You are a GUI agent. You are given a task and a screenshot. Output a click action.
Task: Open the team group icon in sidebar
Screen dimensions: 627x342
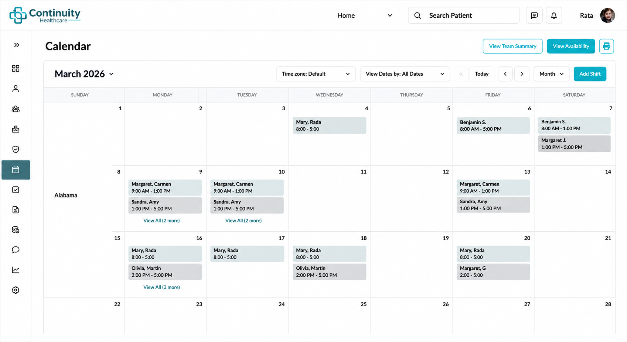(x=16, y=109)
